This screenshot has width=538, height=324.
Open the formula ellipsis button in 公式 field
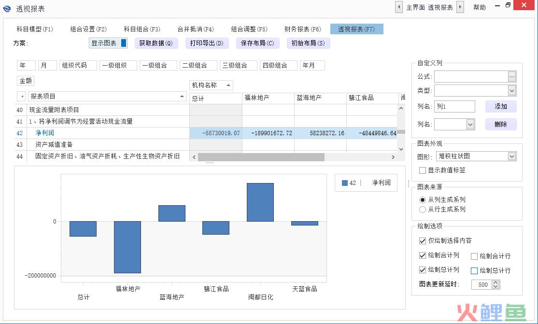point(511,77)
